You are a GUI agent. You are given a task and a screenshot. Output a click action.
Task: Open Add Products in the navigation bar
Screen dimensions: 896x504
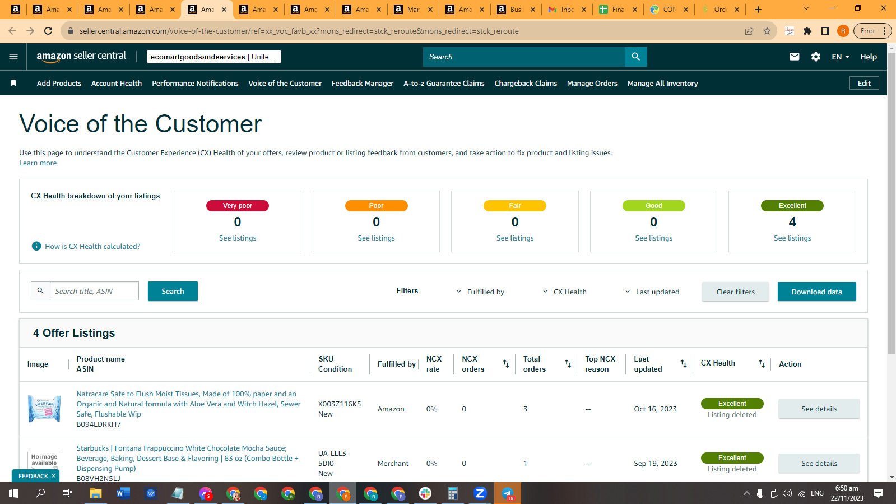click(x=59, y=83)
